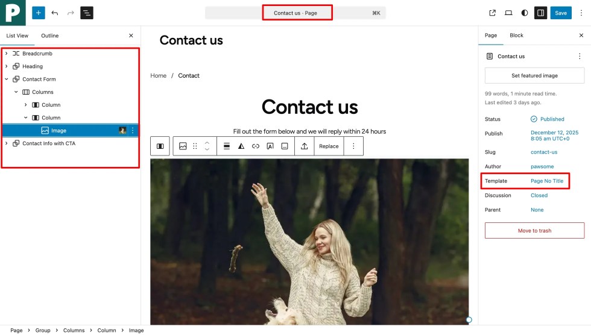Click the image resize handle dot
The width and height of the screenshot is (591, 335).
(469, 320)
